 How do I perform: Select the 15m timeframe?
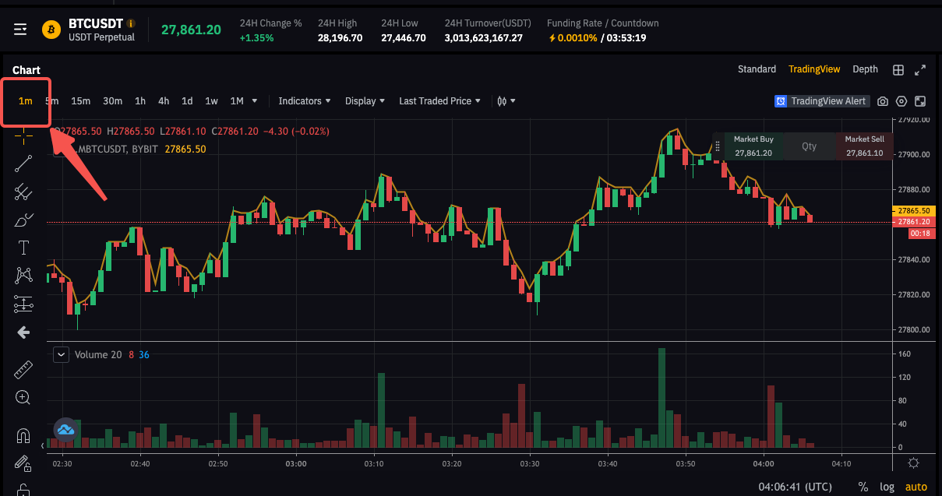(80, 101)
